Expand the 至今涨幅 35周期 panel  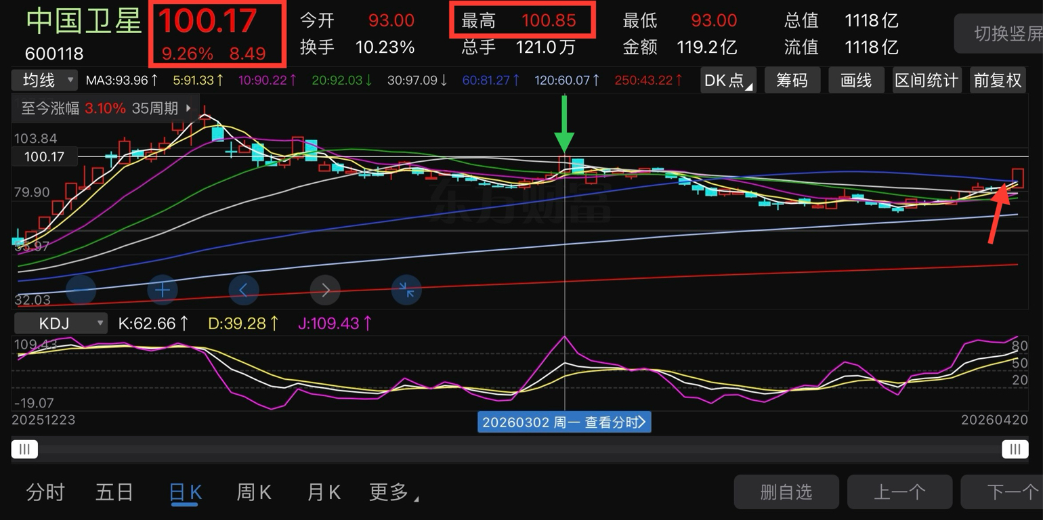(x=106, y=108)
